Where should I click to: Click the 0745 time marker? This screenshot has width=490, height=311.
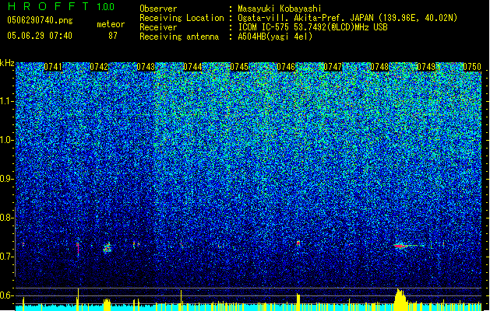tap(239, 67)
